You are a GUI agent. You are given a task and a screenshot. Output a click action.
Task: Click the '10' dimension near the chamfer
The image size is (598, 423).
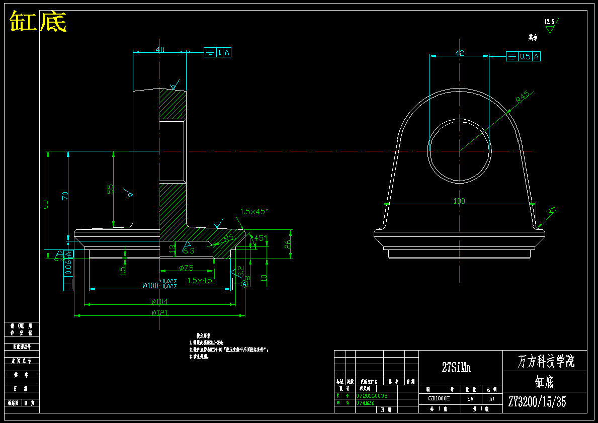(264, 278)
